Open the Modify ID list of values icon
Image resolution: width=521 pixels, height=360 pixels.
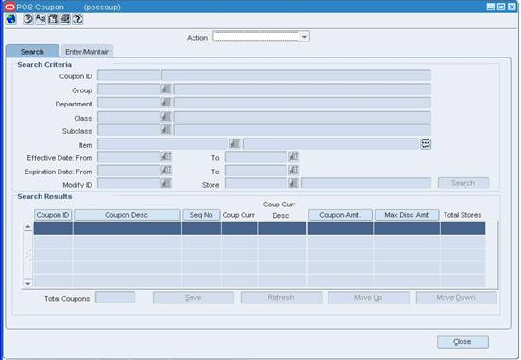coord(166,183)
